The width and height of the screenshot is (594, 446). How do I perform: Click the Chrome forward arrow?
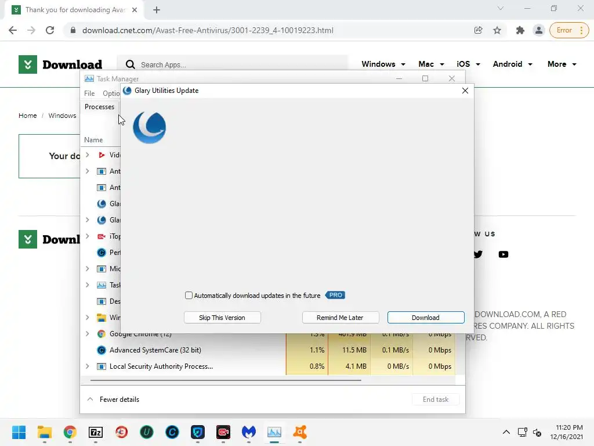point(31,30)
